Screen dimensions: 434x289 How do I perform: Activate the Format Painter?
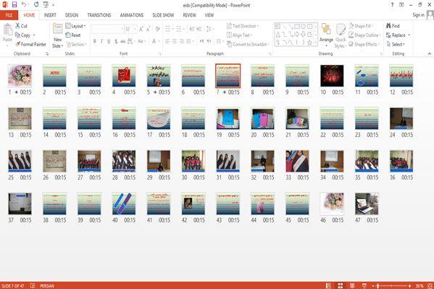click(x=30, y=44)
